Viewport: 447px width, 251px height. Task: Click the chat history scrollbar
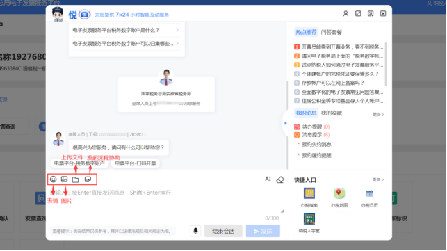click(287, 125)
